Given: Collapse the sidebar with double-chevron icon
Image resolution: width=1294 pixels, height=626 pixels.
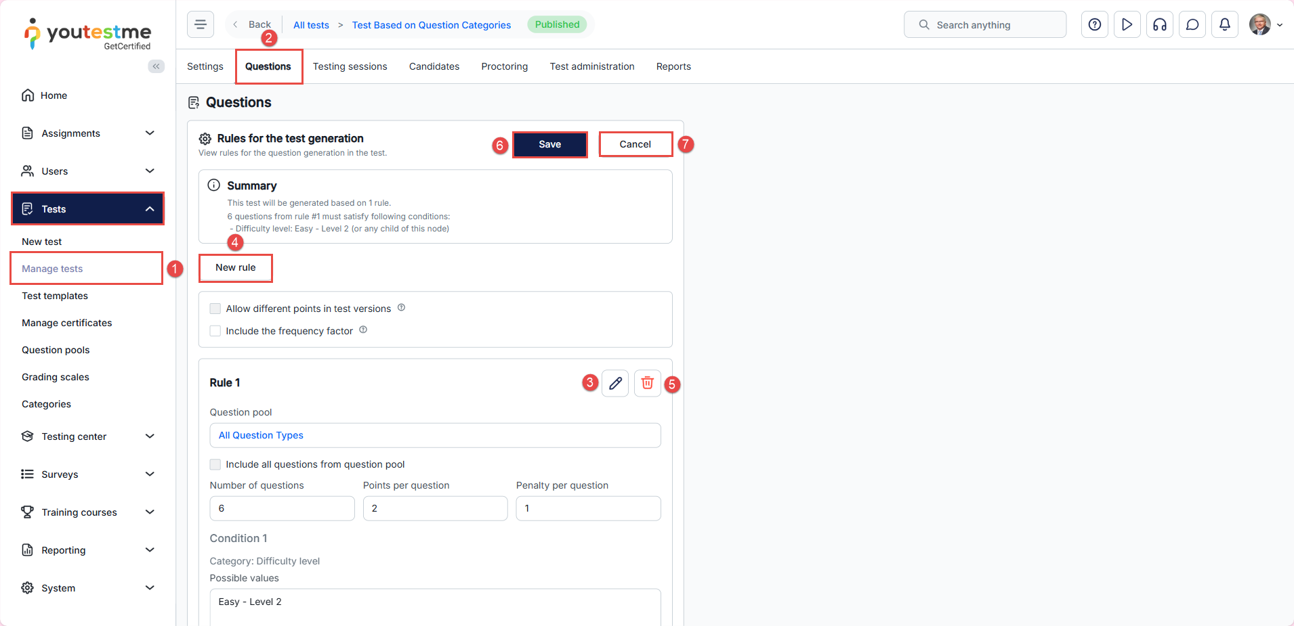Looking at the screenshot, I should click(156, 66).
